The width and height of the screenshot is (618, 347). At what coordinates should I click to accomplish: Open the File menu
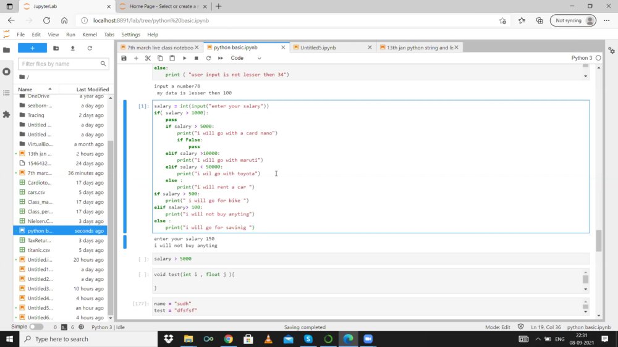pos(20,34)
